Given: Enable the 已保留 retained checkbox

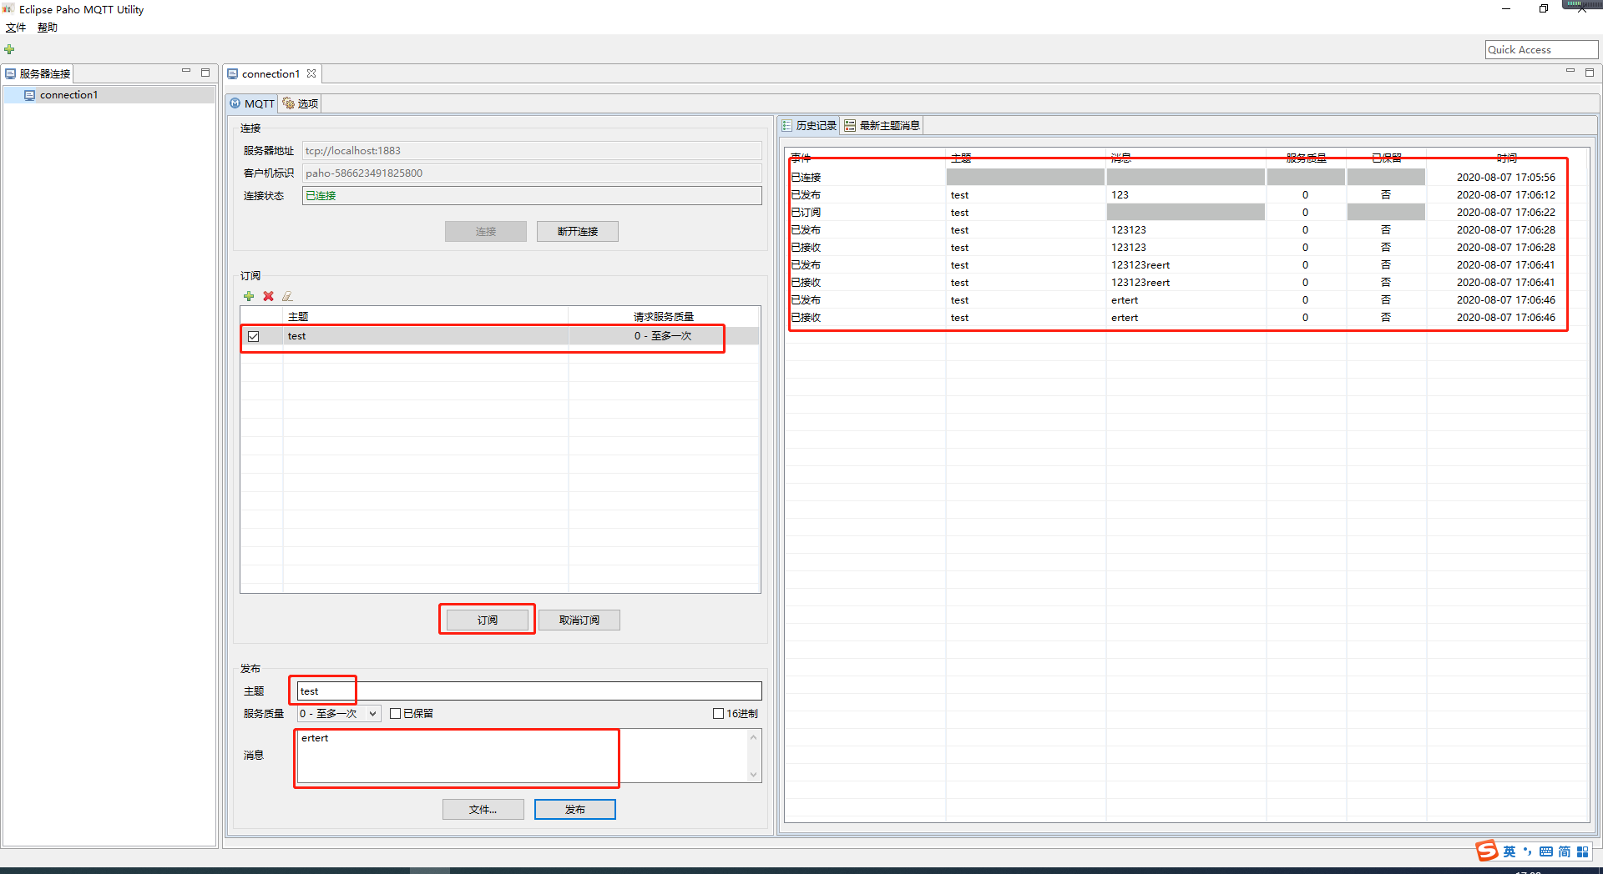Looking at the screenshot, I should click(x=396, y=713).
